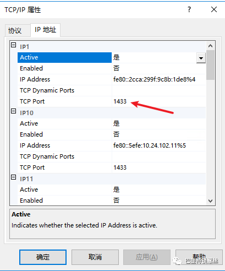Select the IP 地址 tab
This screenshot has height=271, width=225.
tap(45, 30)
